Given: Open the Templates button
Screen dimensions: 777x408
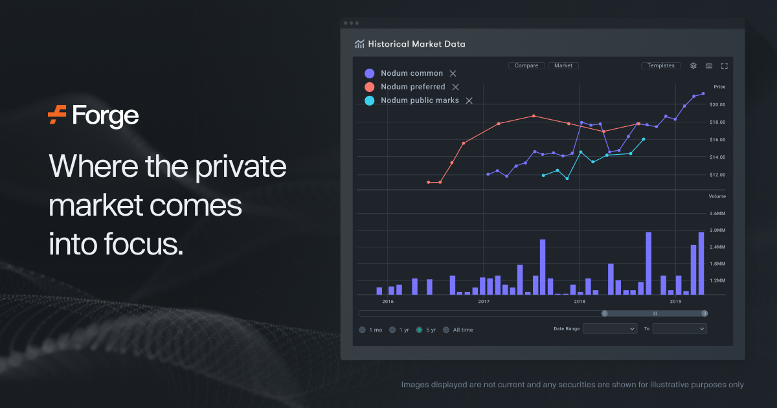Looking at the screenshot, I should click(x=661, y=66).
